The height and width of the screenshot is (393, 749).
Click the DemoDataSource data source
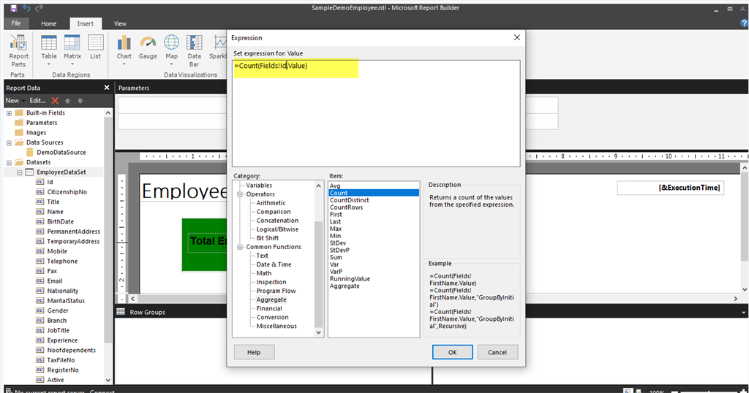(61, 152)
